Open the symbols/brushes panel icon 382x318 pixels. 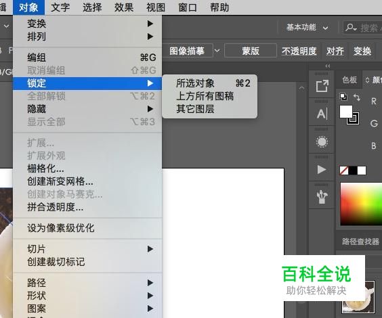click(x=322, y=197)
